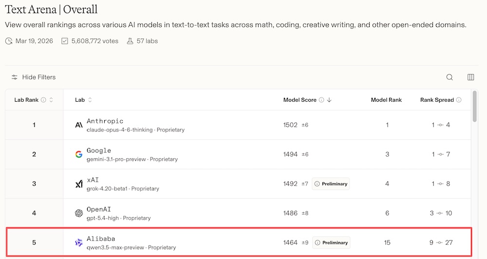This screenshot has width=487, height=259.
Task: Open the gemini-3.1-pro-preview model entry
Action: 117,159
